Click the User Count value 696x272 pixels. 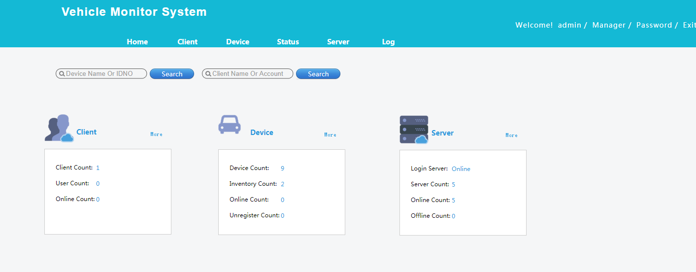click(98, 184)
